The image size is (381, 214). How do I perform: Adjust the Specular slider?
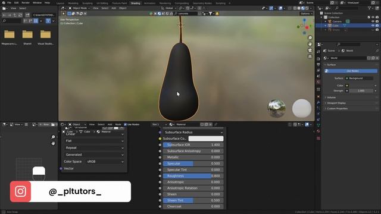pyautogui.click(x=193, y=163)
